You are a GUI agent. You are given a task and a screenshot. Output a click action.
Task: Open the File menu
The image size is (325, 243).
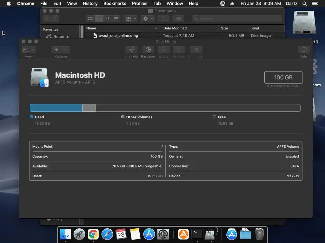tap(44, 3)
